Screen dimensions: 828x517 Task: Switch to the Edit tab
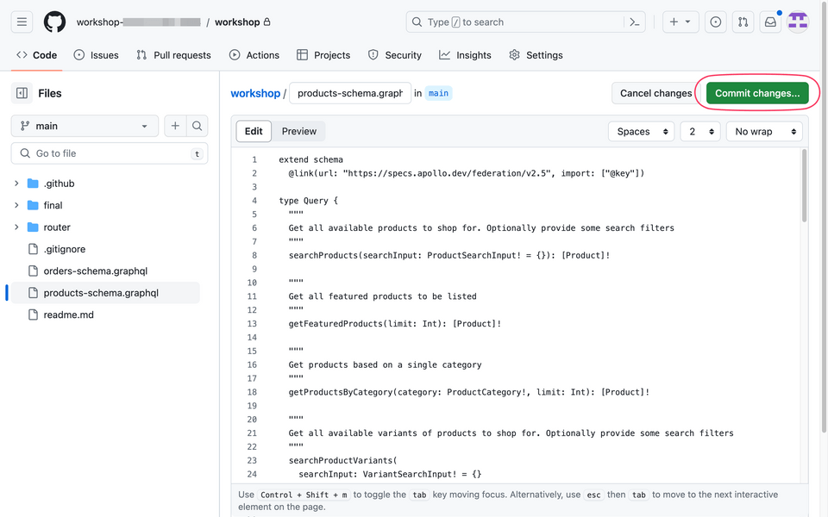[x=254, y=131]
